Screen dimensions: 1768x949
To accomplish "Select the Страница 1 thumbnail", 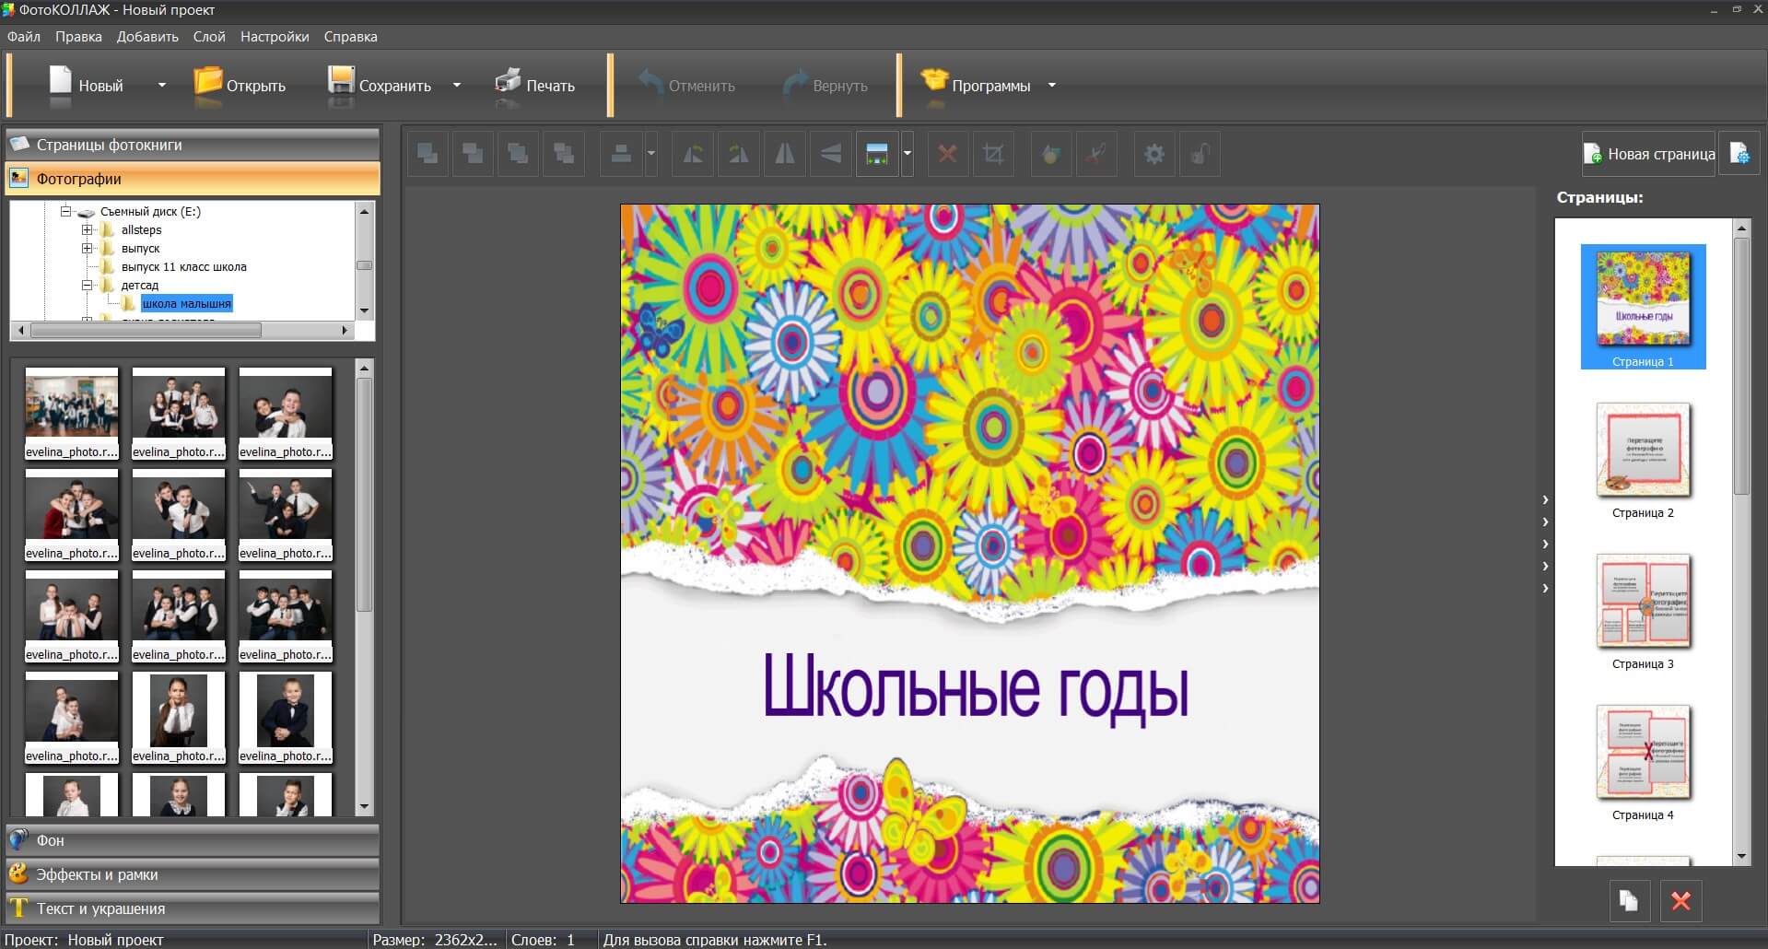I will tap(1643, 306).
